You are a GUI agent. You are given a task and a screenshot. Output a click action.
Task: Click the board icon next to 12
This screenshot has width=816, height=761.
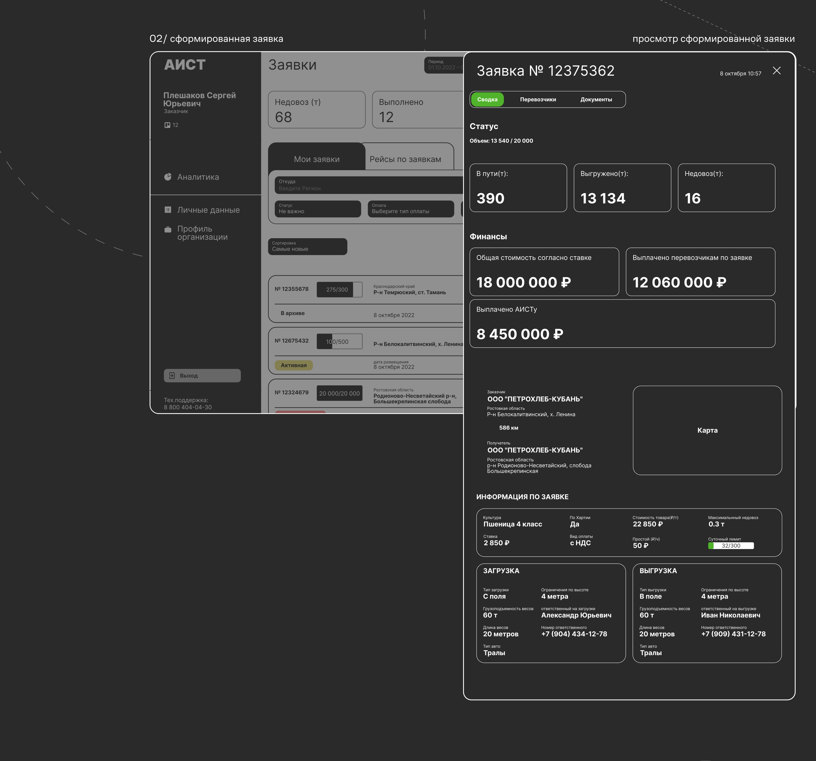coord(168,125)
